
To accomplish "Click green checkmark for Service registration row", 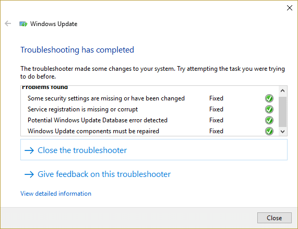I will click(x=269, y=109).
